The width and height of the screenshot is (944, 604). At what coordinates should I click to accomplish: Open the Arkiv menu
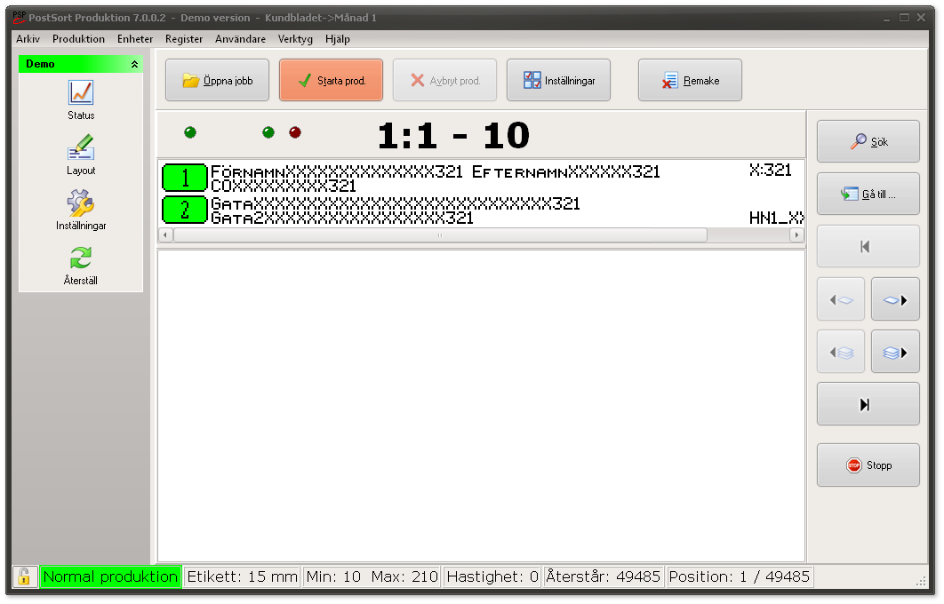(28, 39)
